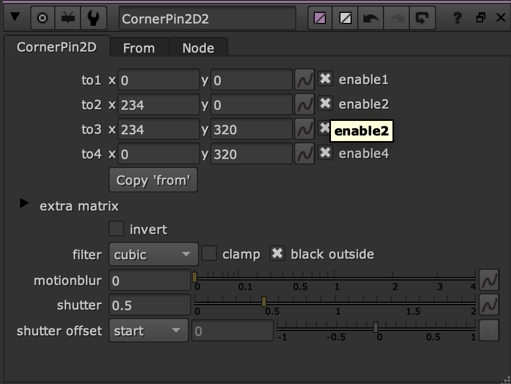511x384 pixels.
Task: Open animation menu for motionblur
Action: (x=489, y=280)
